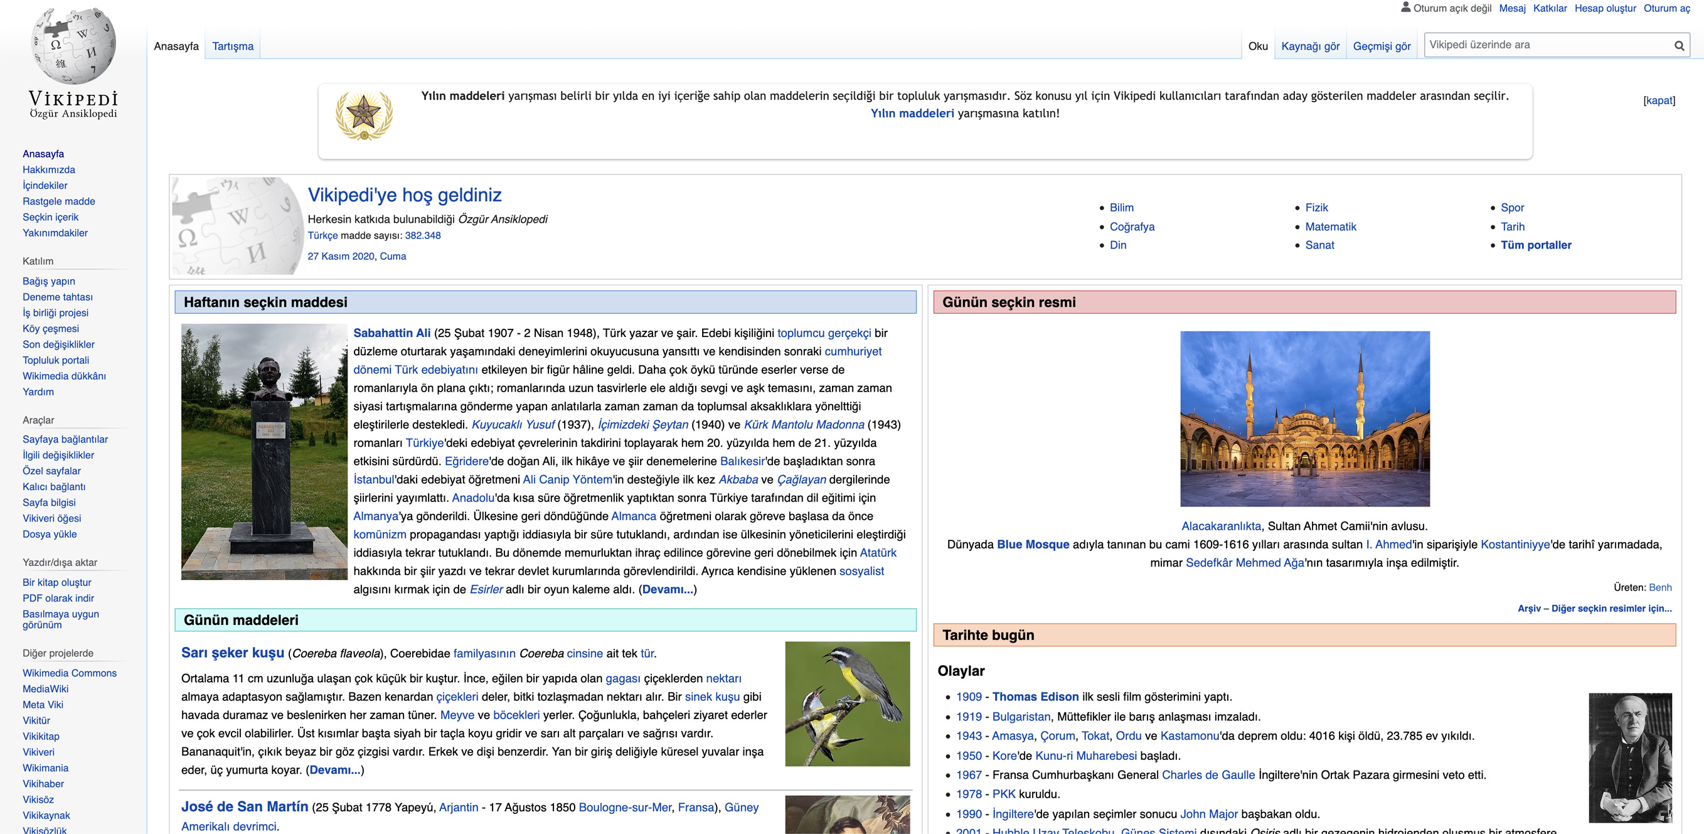Open the Kürk Mantolu Madonna link
The width and height of the screenshot is (1704, 834).
[x=804, y=425]
